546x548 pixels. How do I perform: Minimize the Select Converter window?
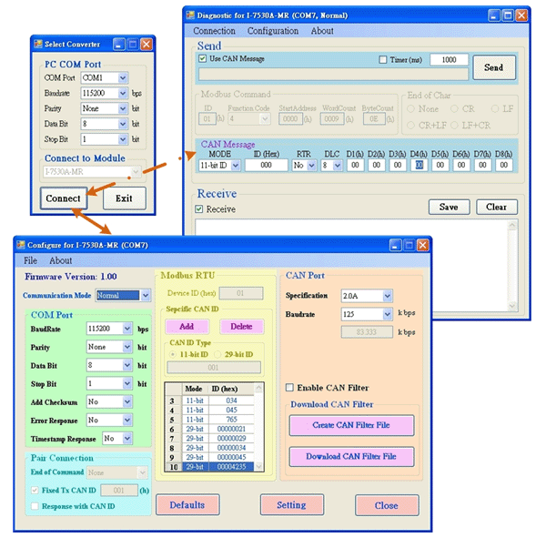119,45
